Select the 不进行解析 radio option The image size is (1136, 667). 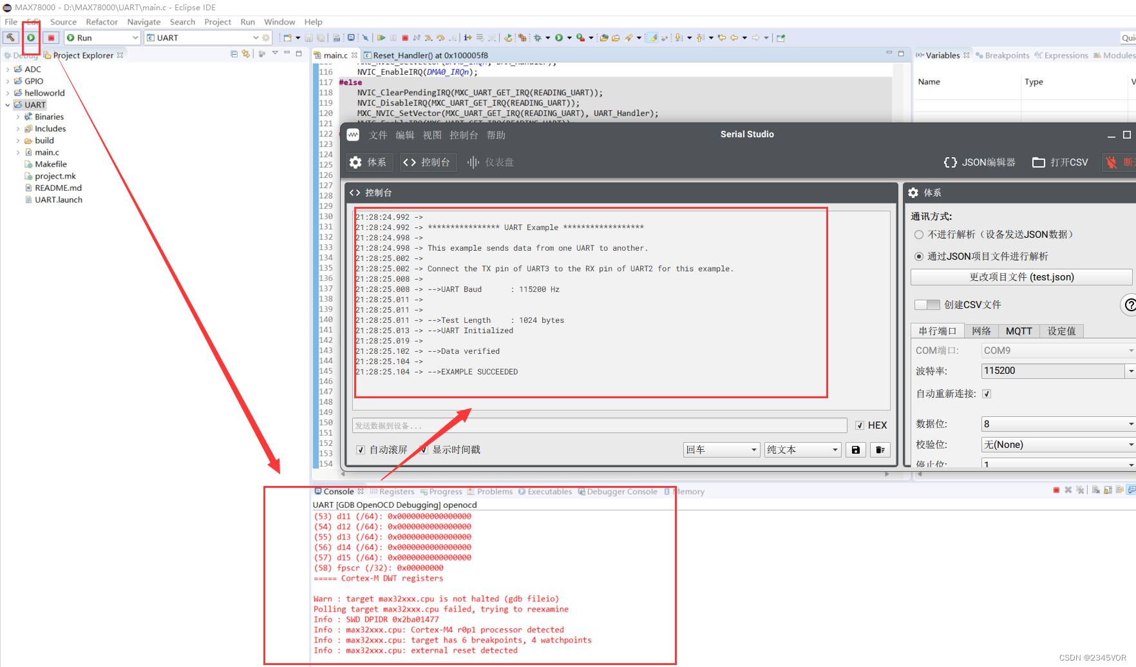919,235
